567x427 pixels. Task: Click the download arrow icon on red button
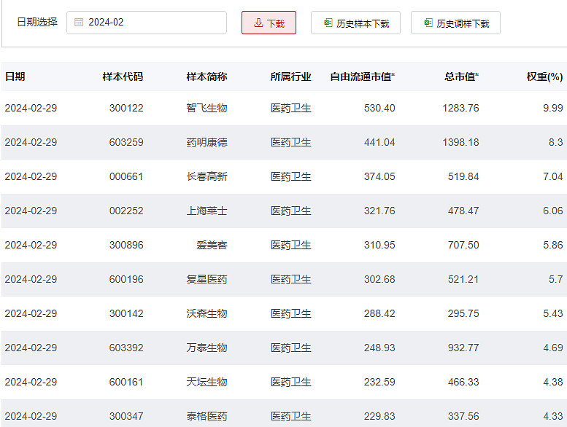pyautogui.click(x=258, y=23)
